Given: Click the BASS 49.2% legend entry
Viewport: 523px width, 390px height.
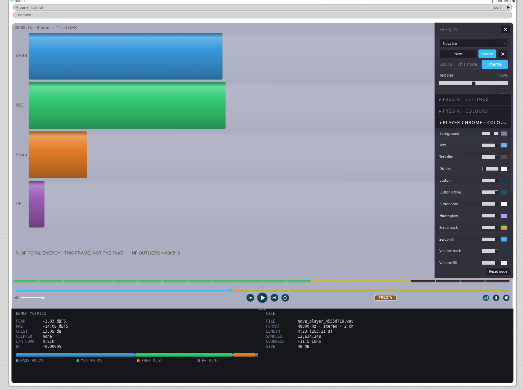Looking at the screenshot, I should 30,361.
